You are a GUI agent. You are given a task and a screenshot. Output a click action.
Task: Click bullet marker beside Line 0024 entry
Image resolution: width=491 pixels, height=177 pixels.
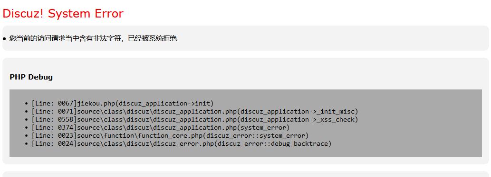26,144
